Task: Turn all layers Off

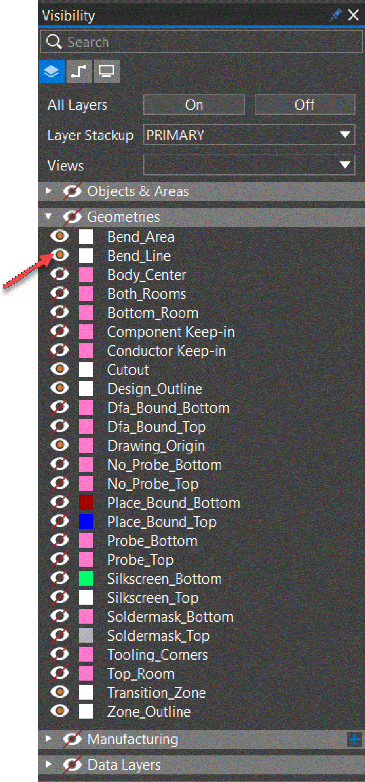Action: (305, 104)
